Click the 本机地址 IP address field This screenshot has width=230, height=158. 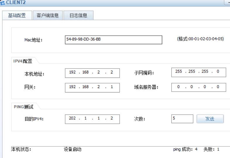click(92, 73)
